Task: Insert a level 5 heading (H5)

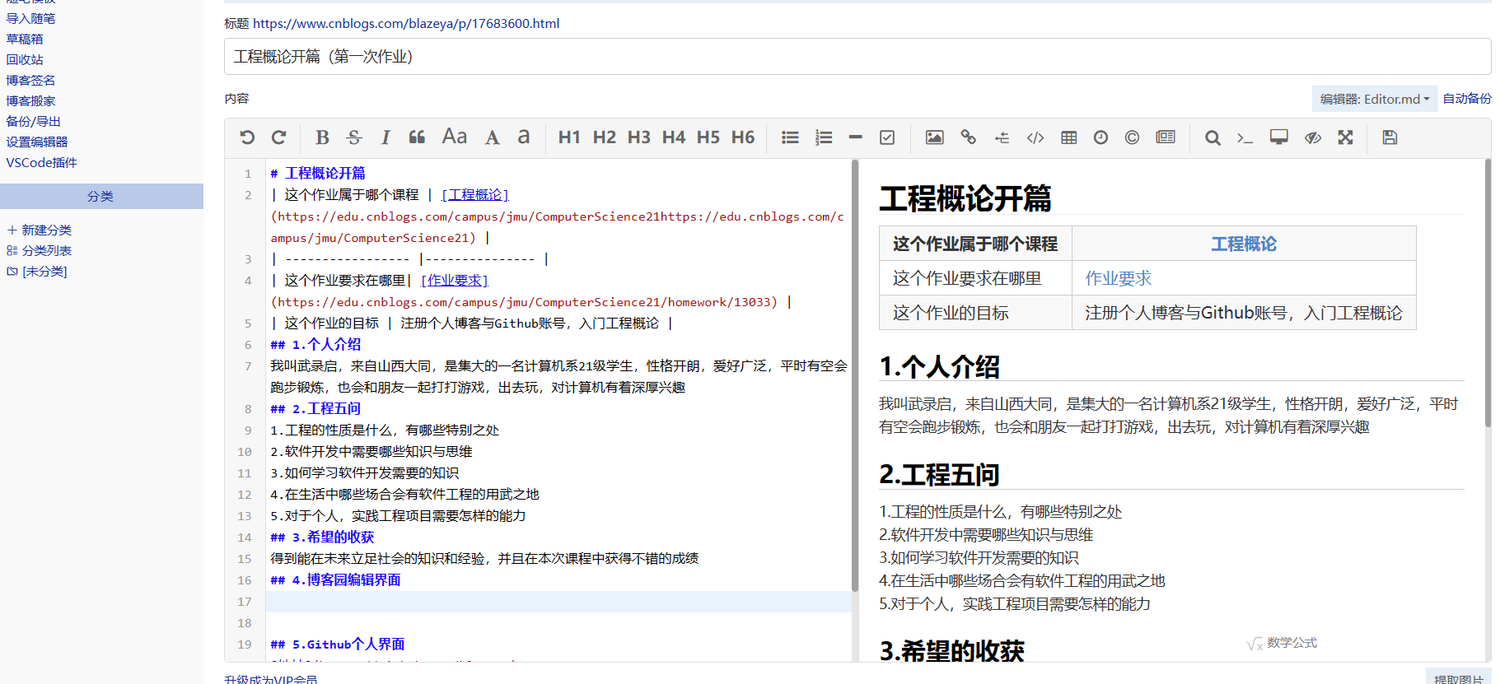Action: click(708, 137)
